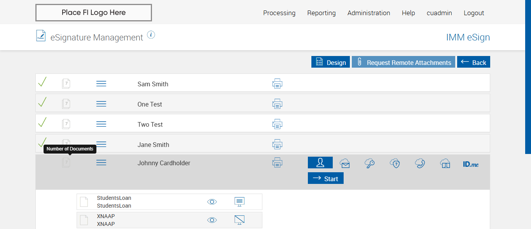
Task: Print Johnny Cardholder's documents
Action: [x=277, y=163]
